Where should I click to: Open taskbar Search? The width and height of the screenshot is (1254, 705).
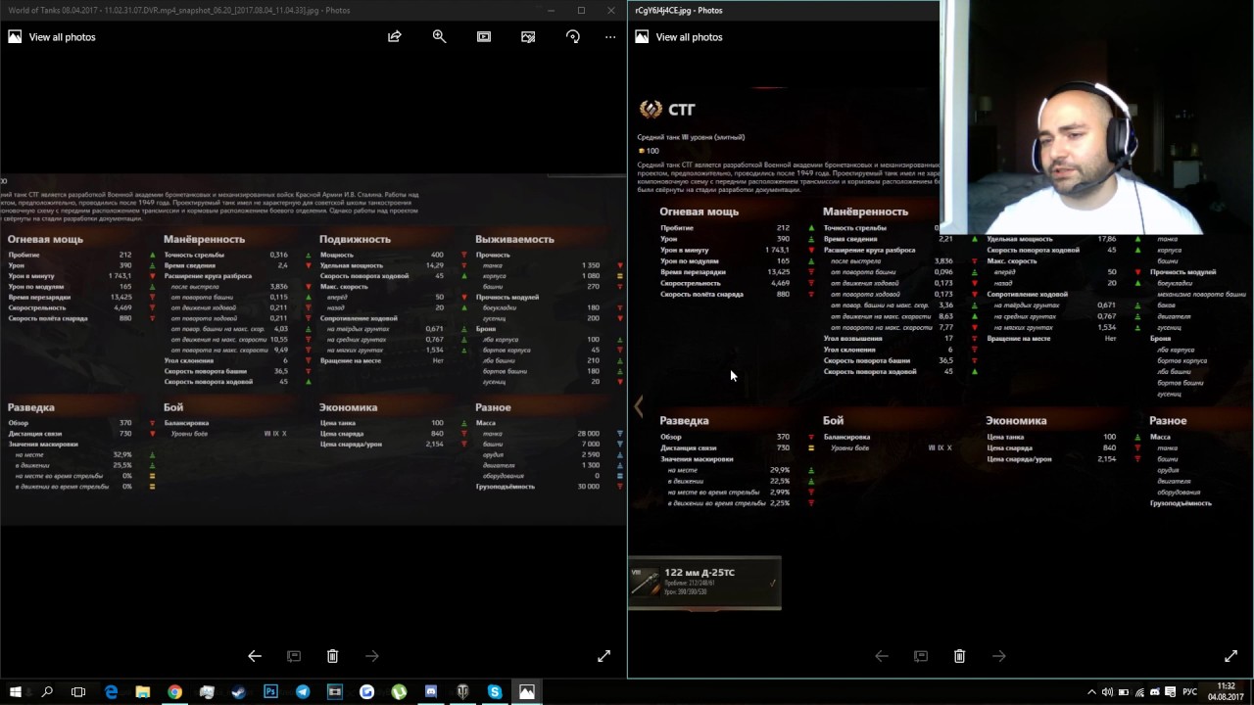47,692
